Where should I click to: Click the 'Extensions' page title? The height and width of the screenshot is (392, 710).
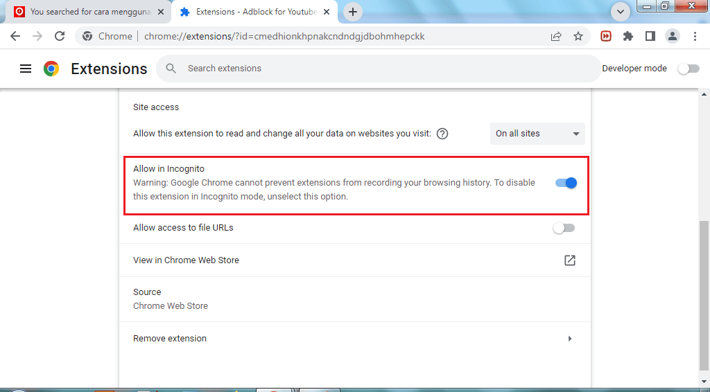[109, 69]
